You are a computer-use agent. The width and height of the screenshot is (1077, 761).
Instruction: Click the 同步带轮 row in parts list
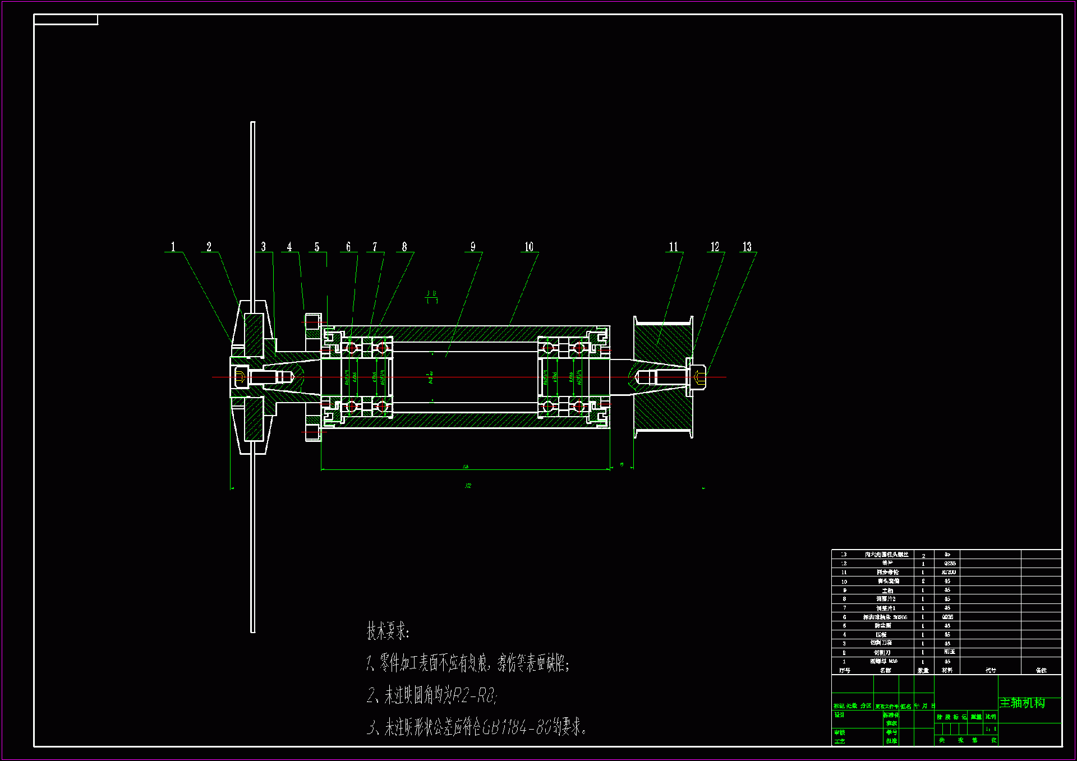click(x=887, y=572)
